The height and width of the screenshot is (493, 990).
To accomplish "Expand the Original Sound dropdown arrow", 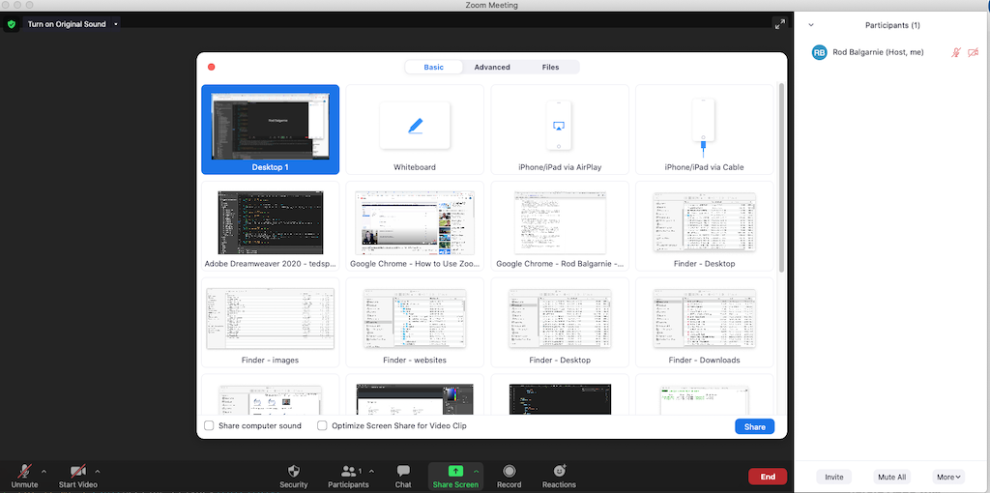I will click(x=116, y=24).
